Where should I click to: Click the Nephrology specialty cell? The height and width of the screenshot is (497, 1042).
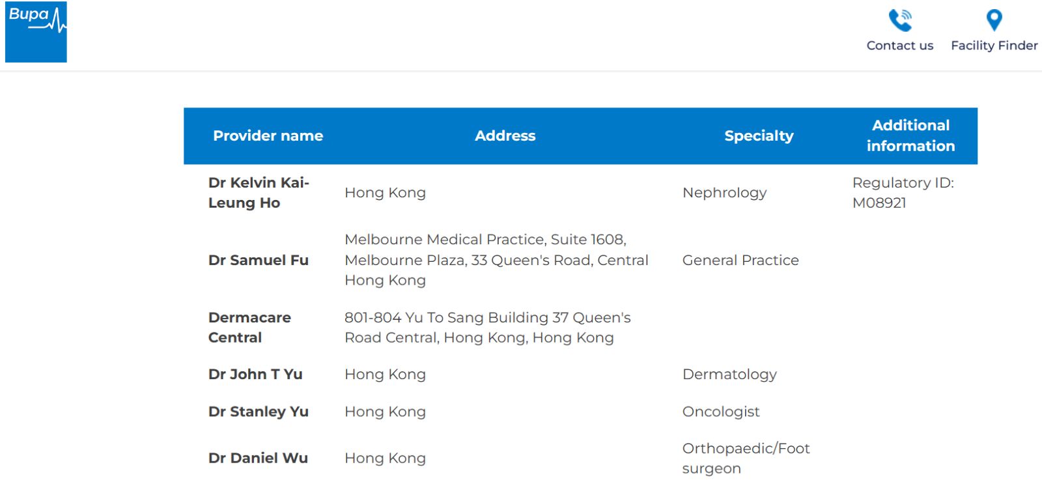click(724, 192)
